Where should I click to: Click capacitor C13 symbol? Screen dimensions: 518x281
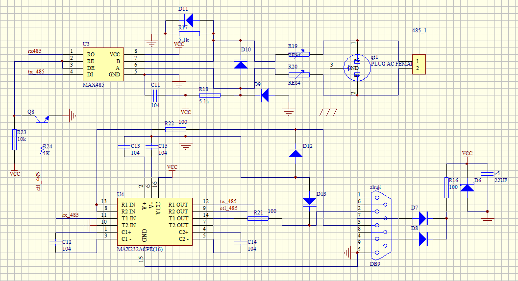[124, 146]
